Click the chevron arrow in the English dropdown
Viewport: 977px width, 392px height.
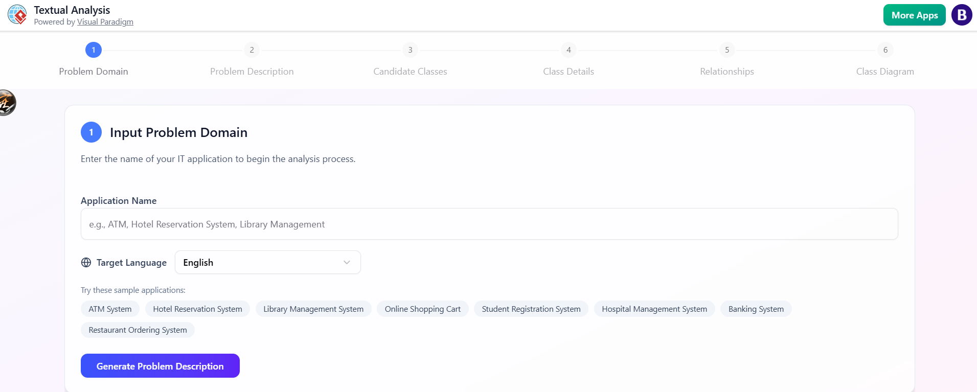click(347, 263)
